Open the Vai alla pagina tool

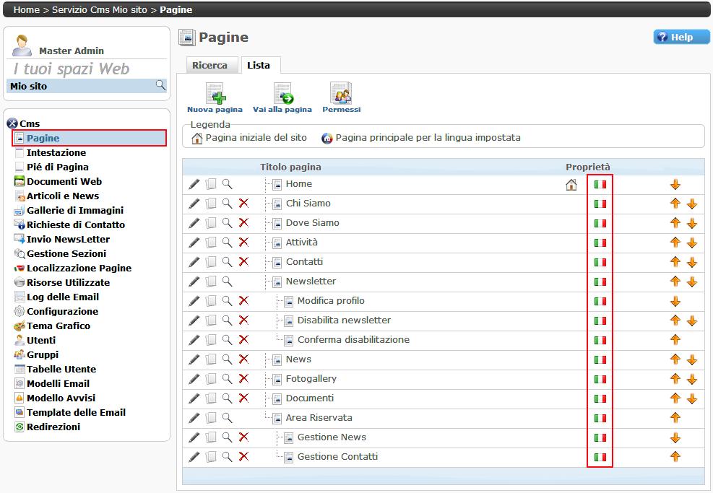pos(282,94)
